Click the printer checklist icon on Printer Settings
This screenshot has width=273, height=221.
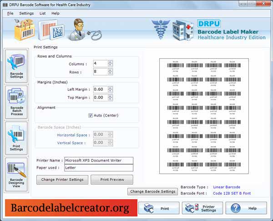(x=192, y=208)
